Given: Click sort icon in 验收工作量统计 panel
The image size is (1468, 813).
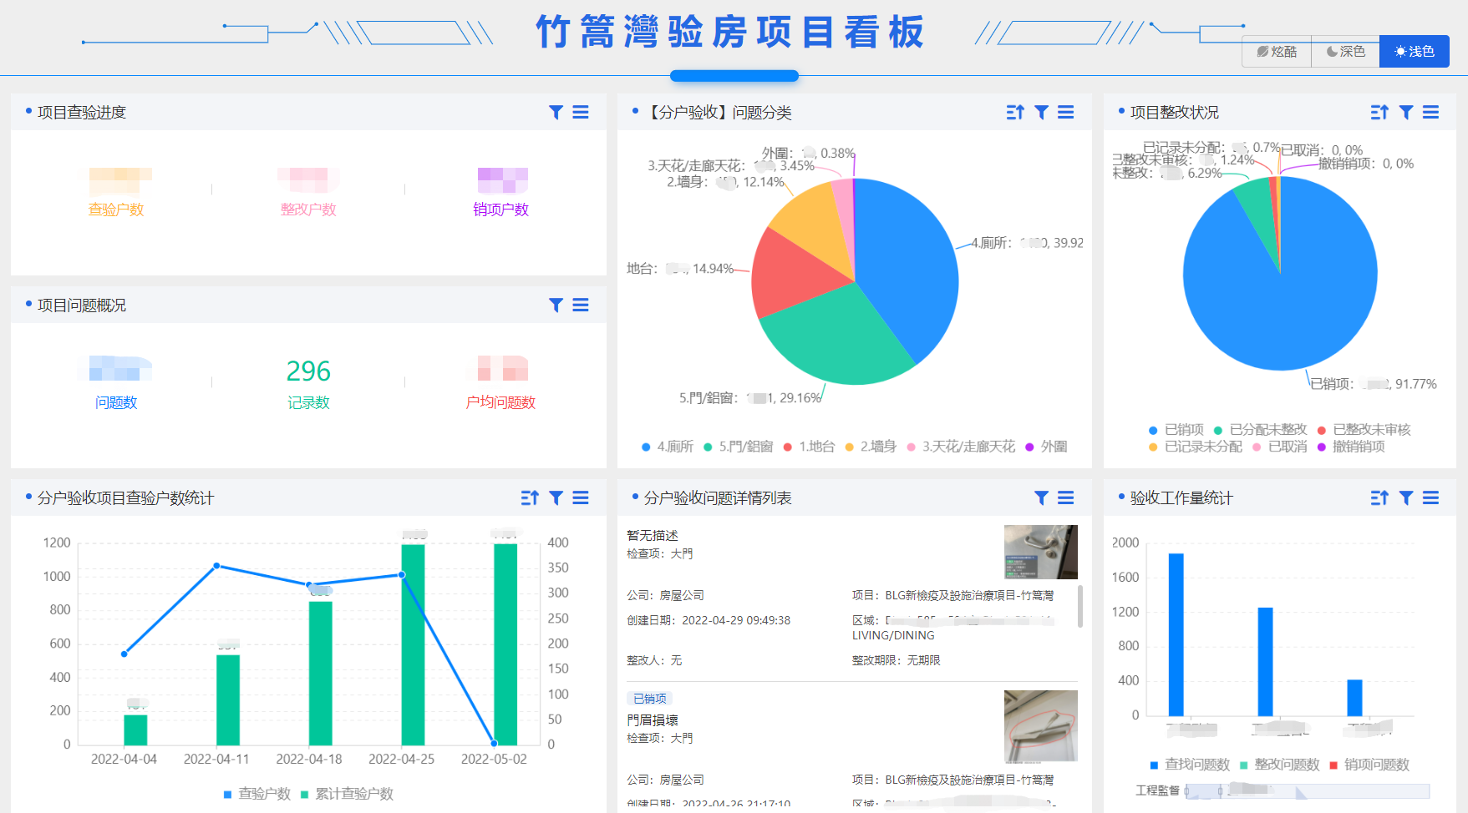Looking at the screenshot, I should pyautogui.click(x=1379, y=498).
